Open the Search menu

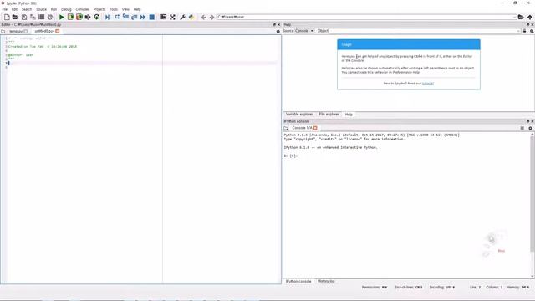click(26, 9)
